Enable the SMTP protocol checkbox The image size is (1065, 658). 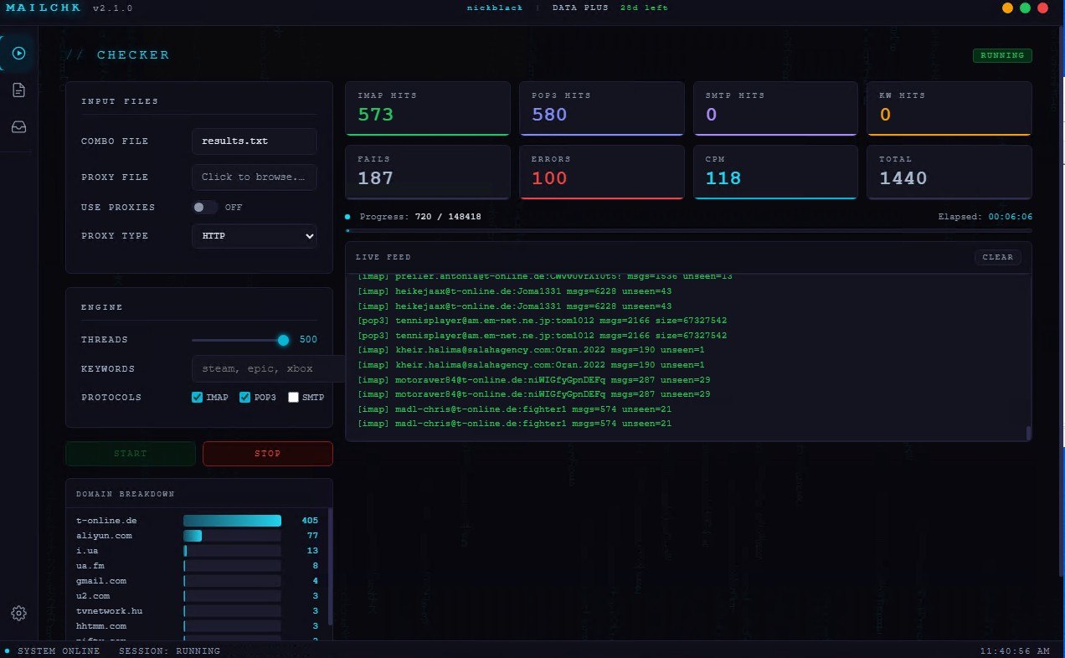[x=293, y=398]
